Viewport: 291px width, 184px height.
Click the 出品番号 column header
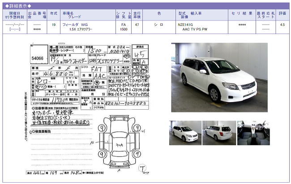pyautogui.click(x=37, y=15)
